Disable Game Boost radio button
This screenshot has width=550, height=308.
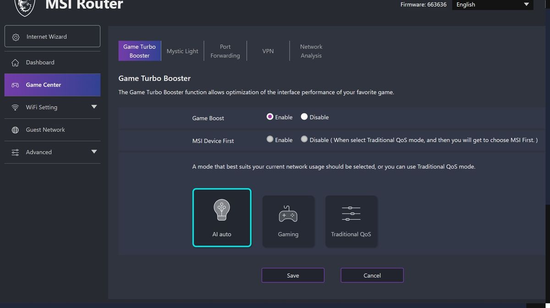pos(304,117)
